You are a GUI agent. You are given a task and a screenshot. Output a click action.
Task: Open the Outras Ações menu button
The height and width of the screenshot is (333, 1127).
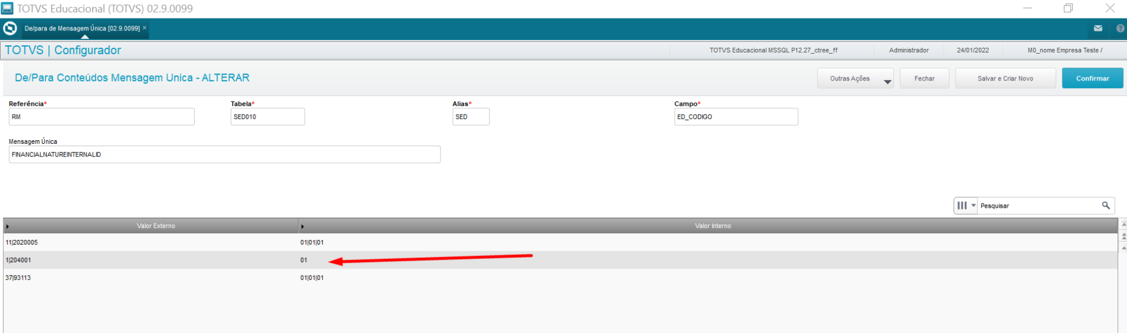[x=855, y=78]
